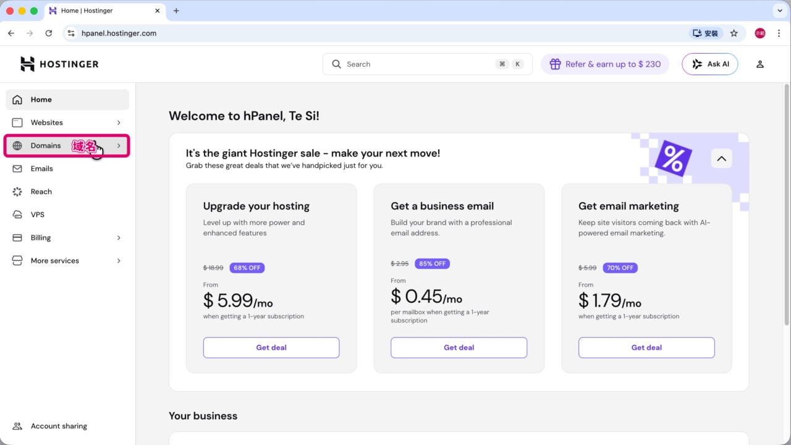
Task: Reload the hPanel page
Action: click(x=49, y=33)
